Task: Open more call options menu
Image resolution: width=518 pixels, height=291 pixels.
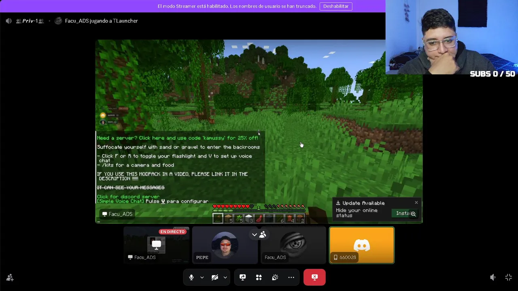Action: click(291, 277)
